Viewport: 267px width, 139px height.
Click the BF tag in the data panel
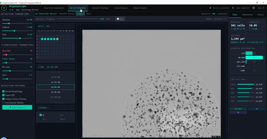click(x=238, y=112)
